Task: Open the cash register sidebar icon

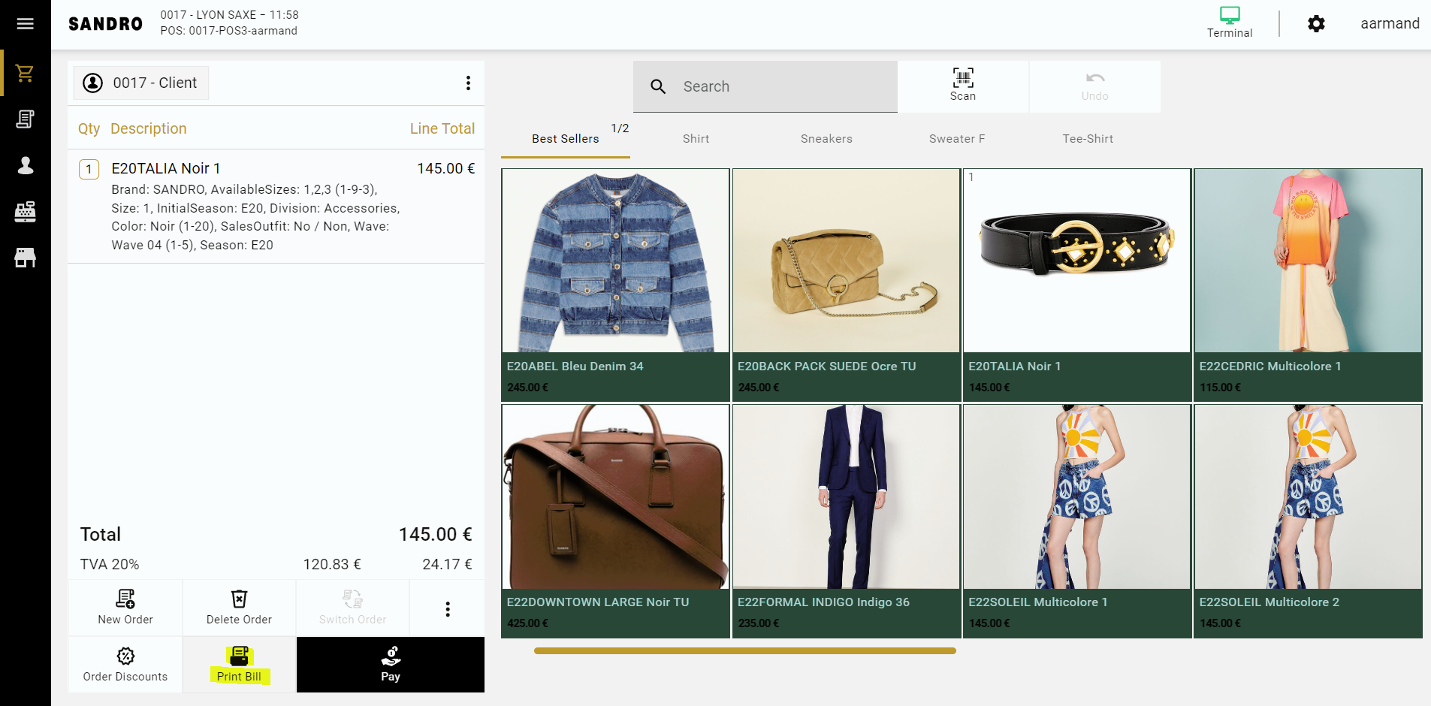Action: 25,212
